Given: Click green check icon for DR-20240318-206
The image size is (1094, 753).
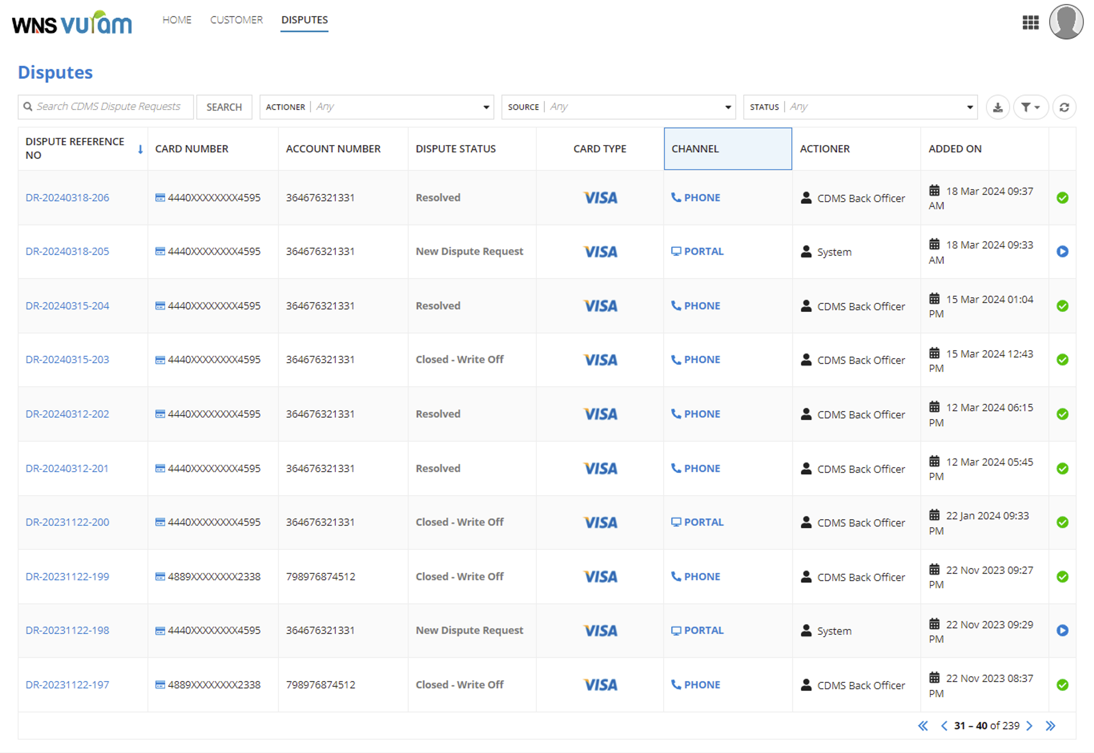Looking at the screenshot, I should [1062, 198].
